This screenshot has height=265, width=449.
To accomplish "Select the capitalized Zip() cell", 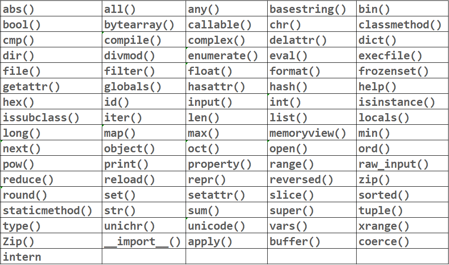I will point(19,241).
